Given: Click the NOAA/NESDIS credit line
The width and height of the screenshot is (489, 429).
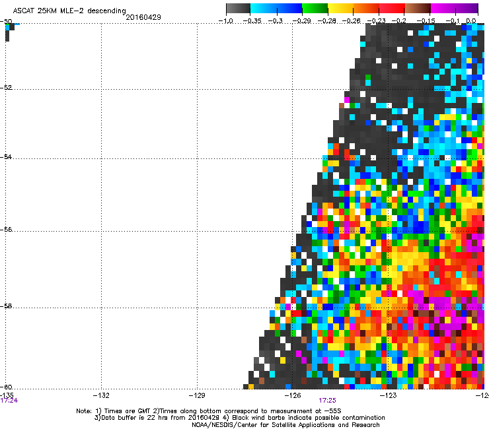Looking at the screenshot, I should [x=285, y=424].
